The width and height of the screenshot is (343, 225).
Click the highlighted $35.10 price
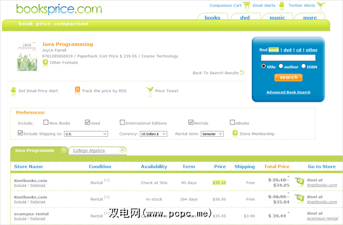point(219,183)
